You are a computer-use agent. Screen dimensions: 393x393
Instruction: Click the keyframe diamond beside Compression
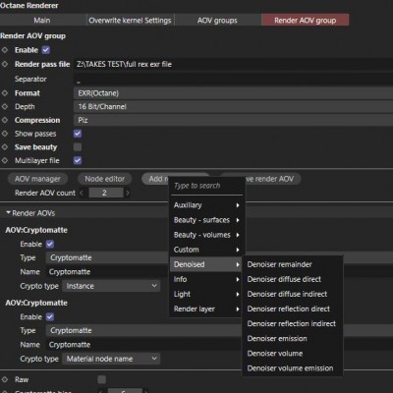pyautogui.click(x=5, y=120)
